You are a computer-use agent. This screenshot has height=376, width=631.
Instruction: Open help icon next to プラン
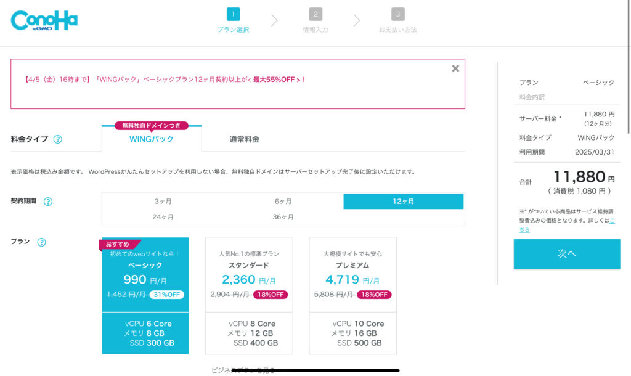click(41, 242)
